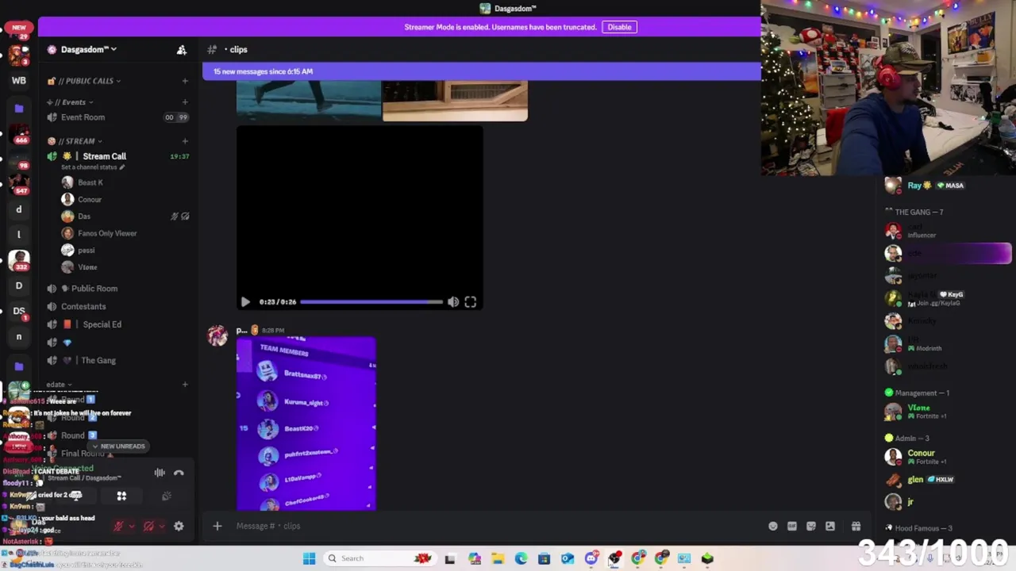The width and height of the screenshot is (1016, 571).
Task: Open the server invite people icon
Action: [182, 49]
